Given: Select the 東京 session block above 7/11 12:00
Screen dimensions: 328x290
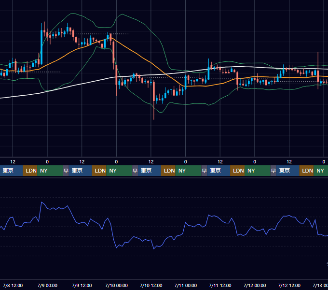Looking at the screenshot, I should [x=219, y=171].
